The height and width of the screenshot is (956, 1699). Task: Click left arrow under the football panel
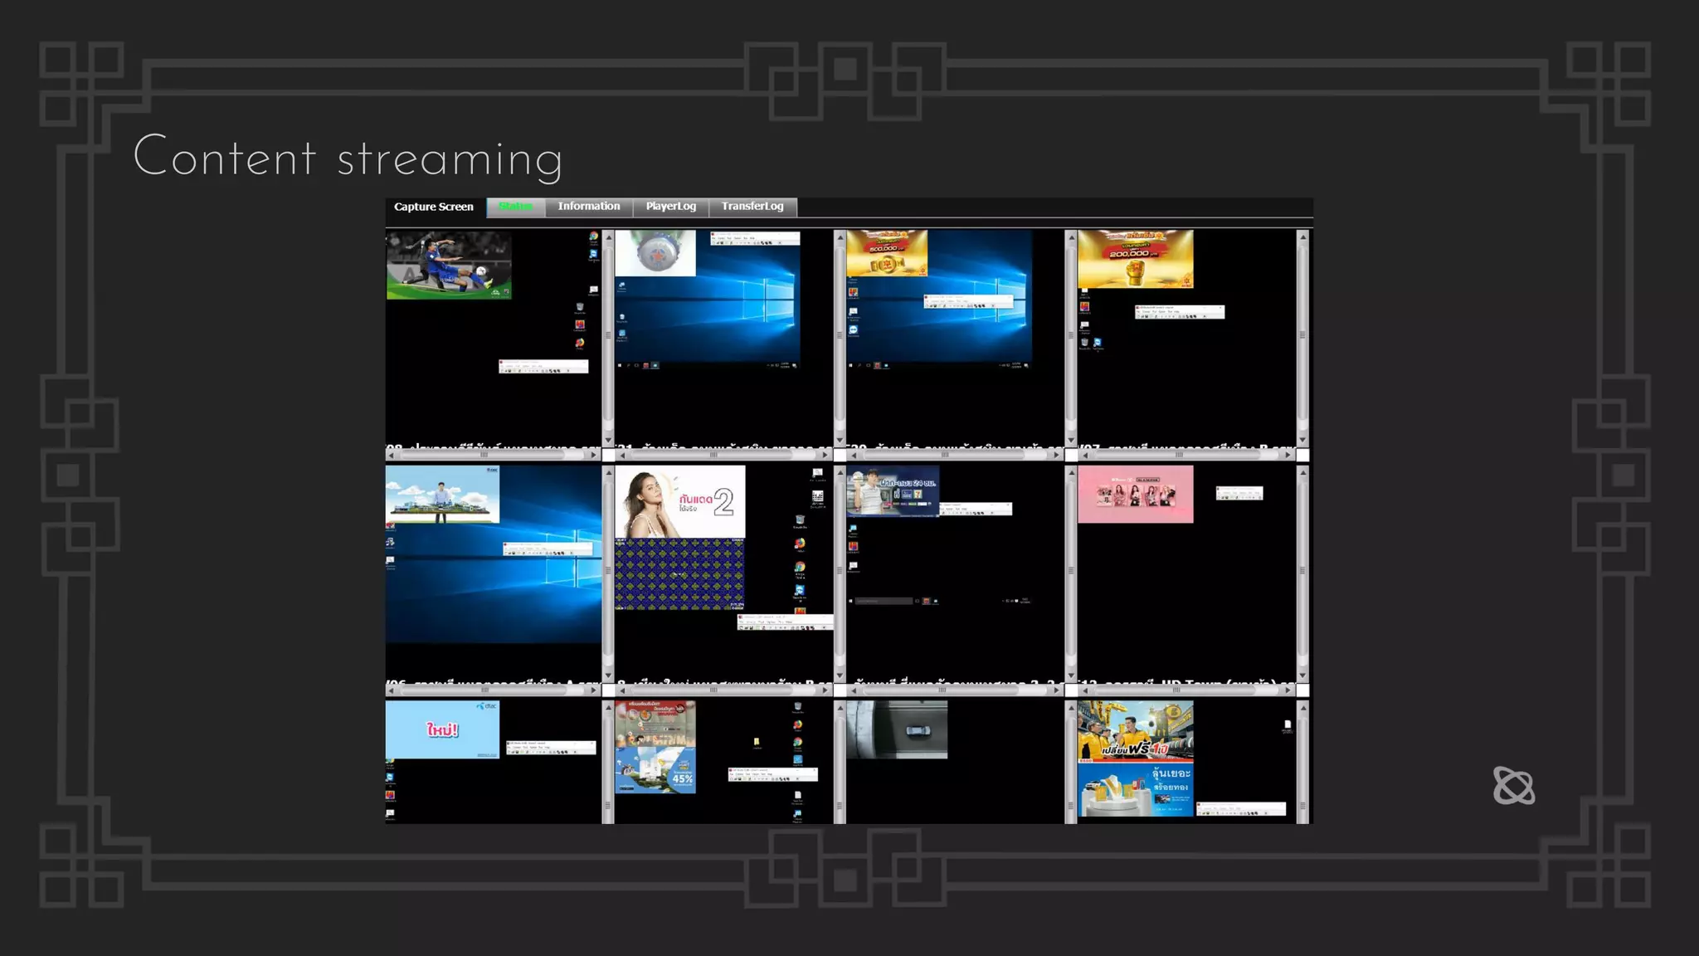pyautogui.click(x=392, y=455)
